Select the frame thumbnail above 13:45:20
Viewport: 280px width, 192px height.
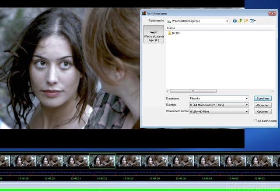coord(49,161)
